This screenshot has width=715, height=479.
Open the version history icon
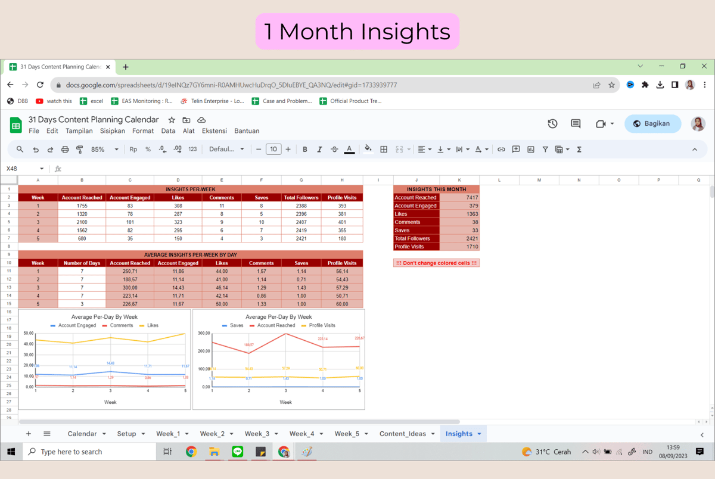pos(552,123)
